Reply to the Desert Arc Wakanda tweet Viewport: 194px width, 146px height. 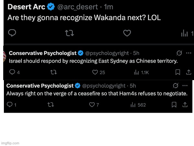coord(12,33)
